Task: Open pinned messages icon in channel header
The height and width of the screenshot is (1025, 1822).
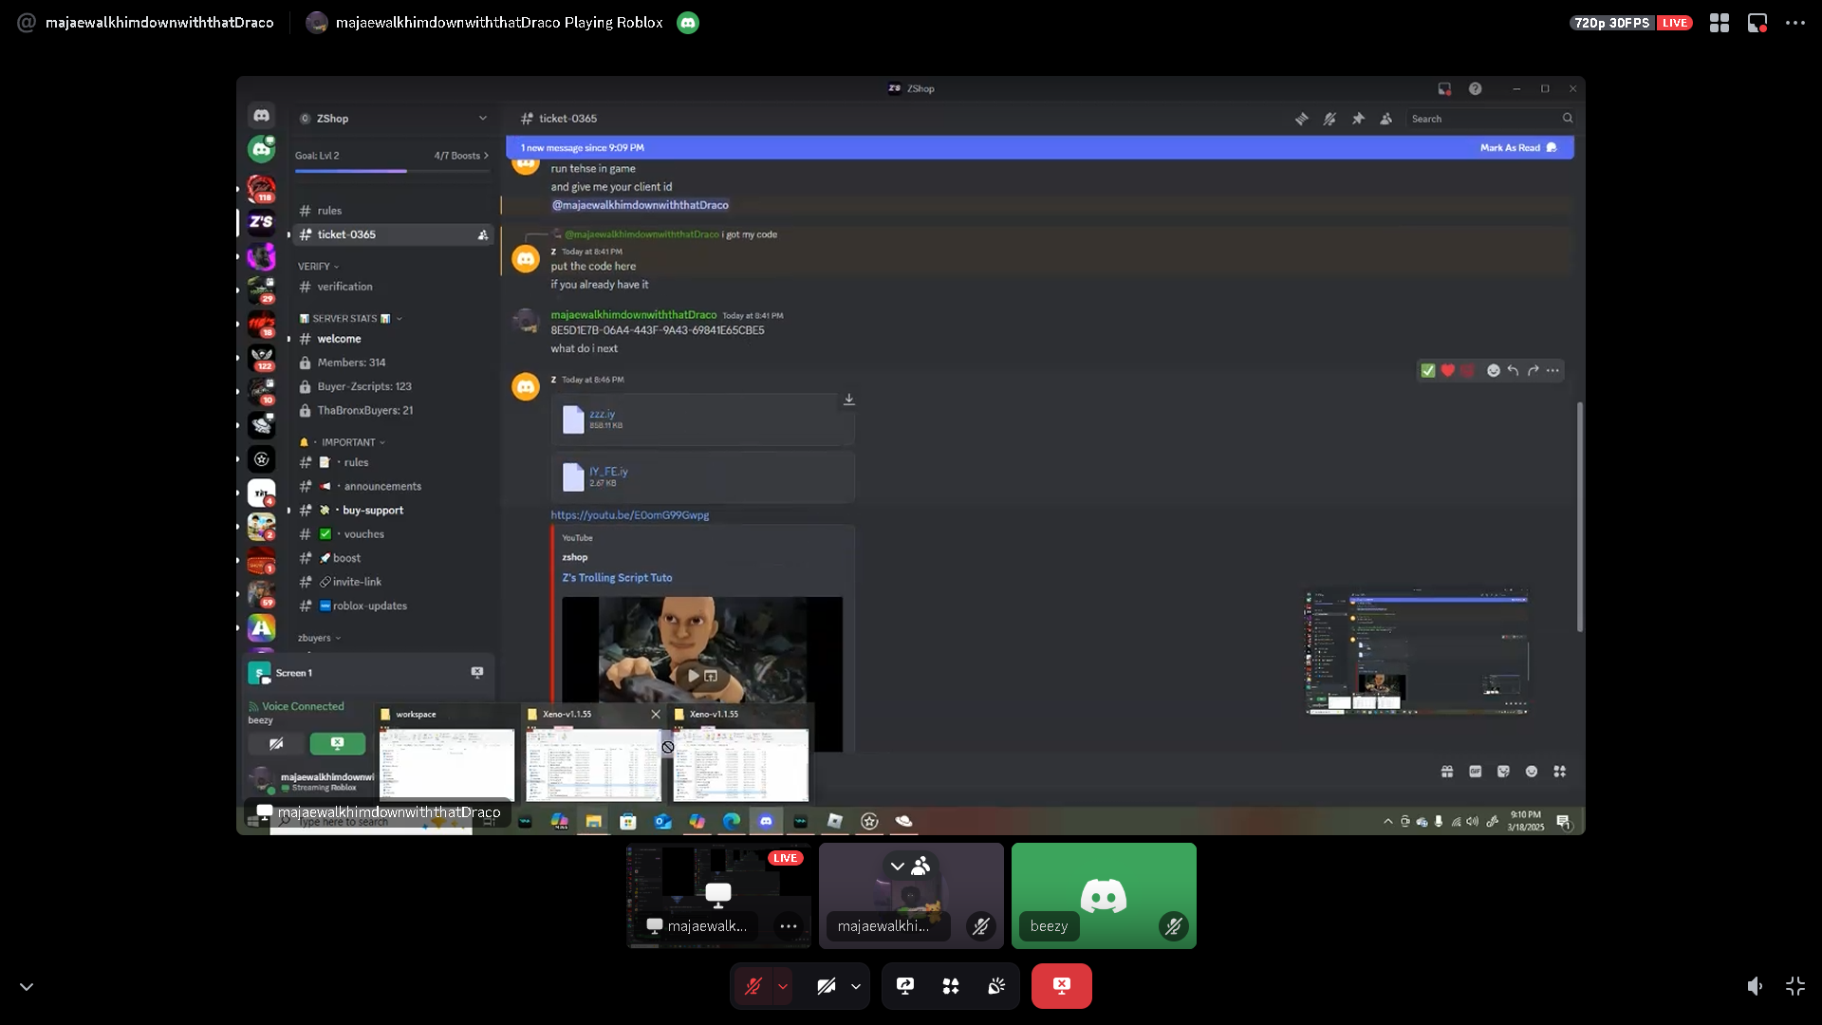Action: tap(1358, 119)
